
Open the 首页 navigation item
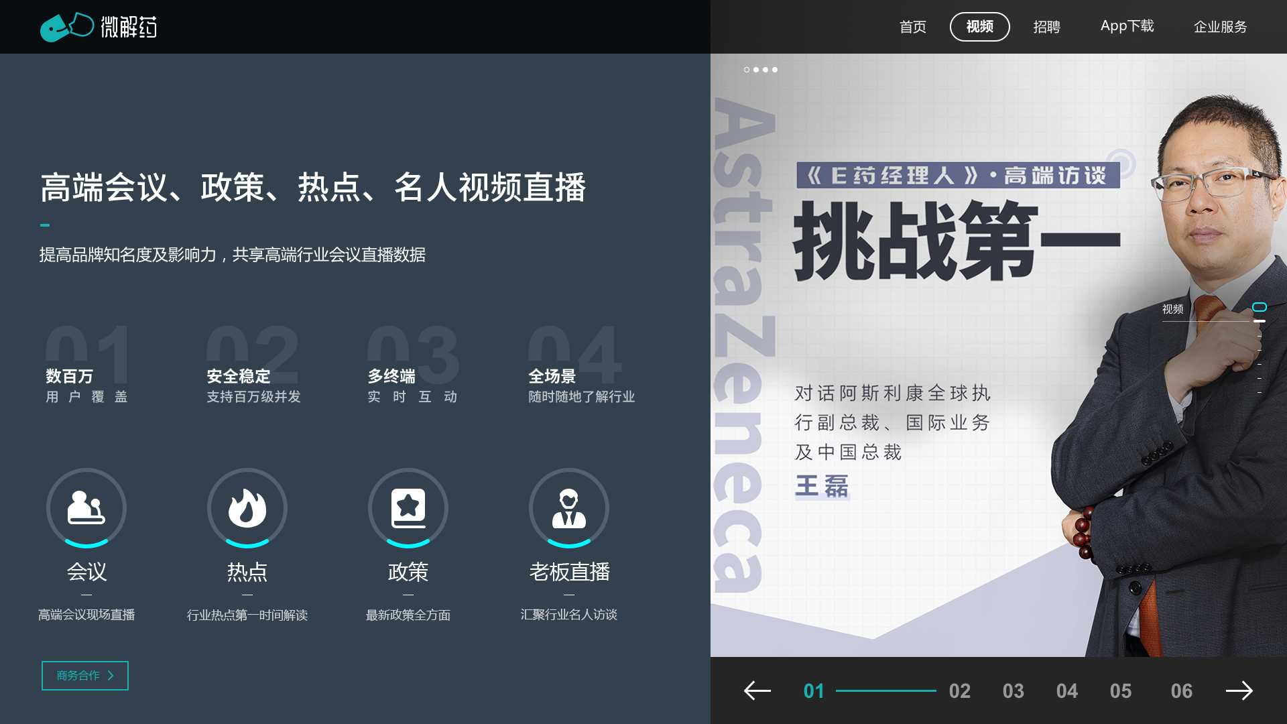[912, 27]
